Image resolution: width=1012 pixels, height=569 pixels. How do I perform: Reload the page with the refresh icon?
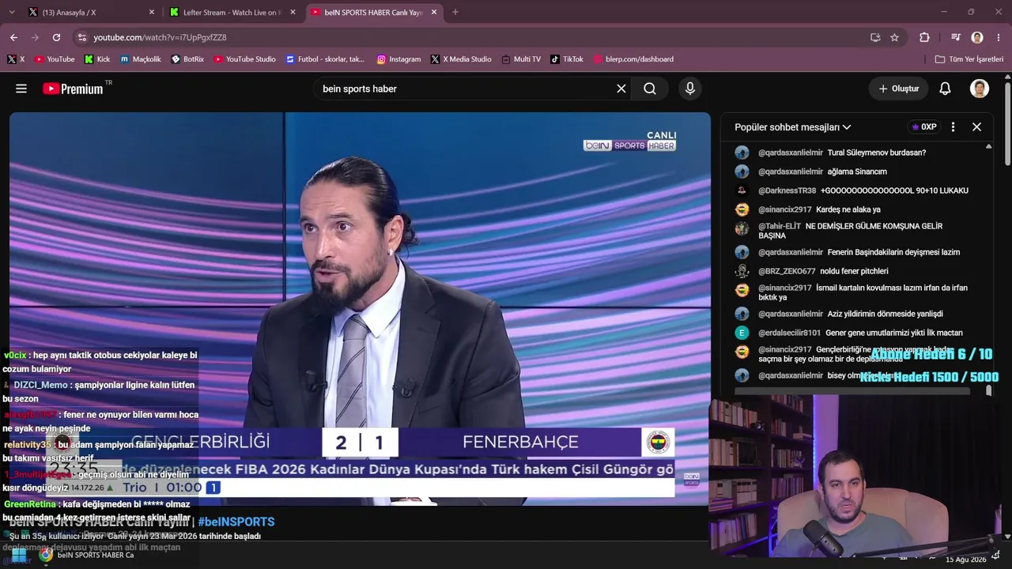[56, 37]
